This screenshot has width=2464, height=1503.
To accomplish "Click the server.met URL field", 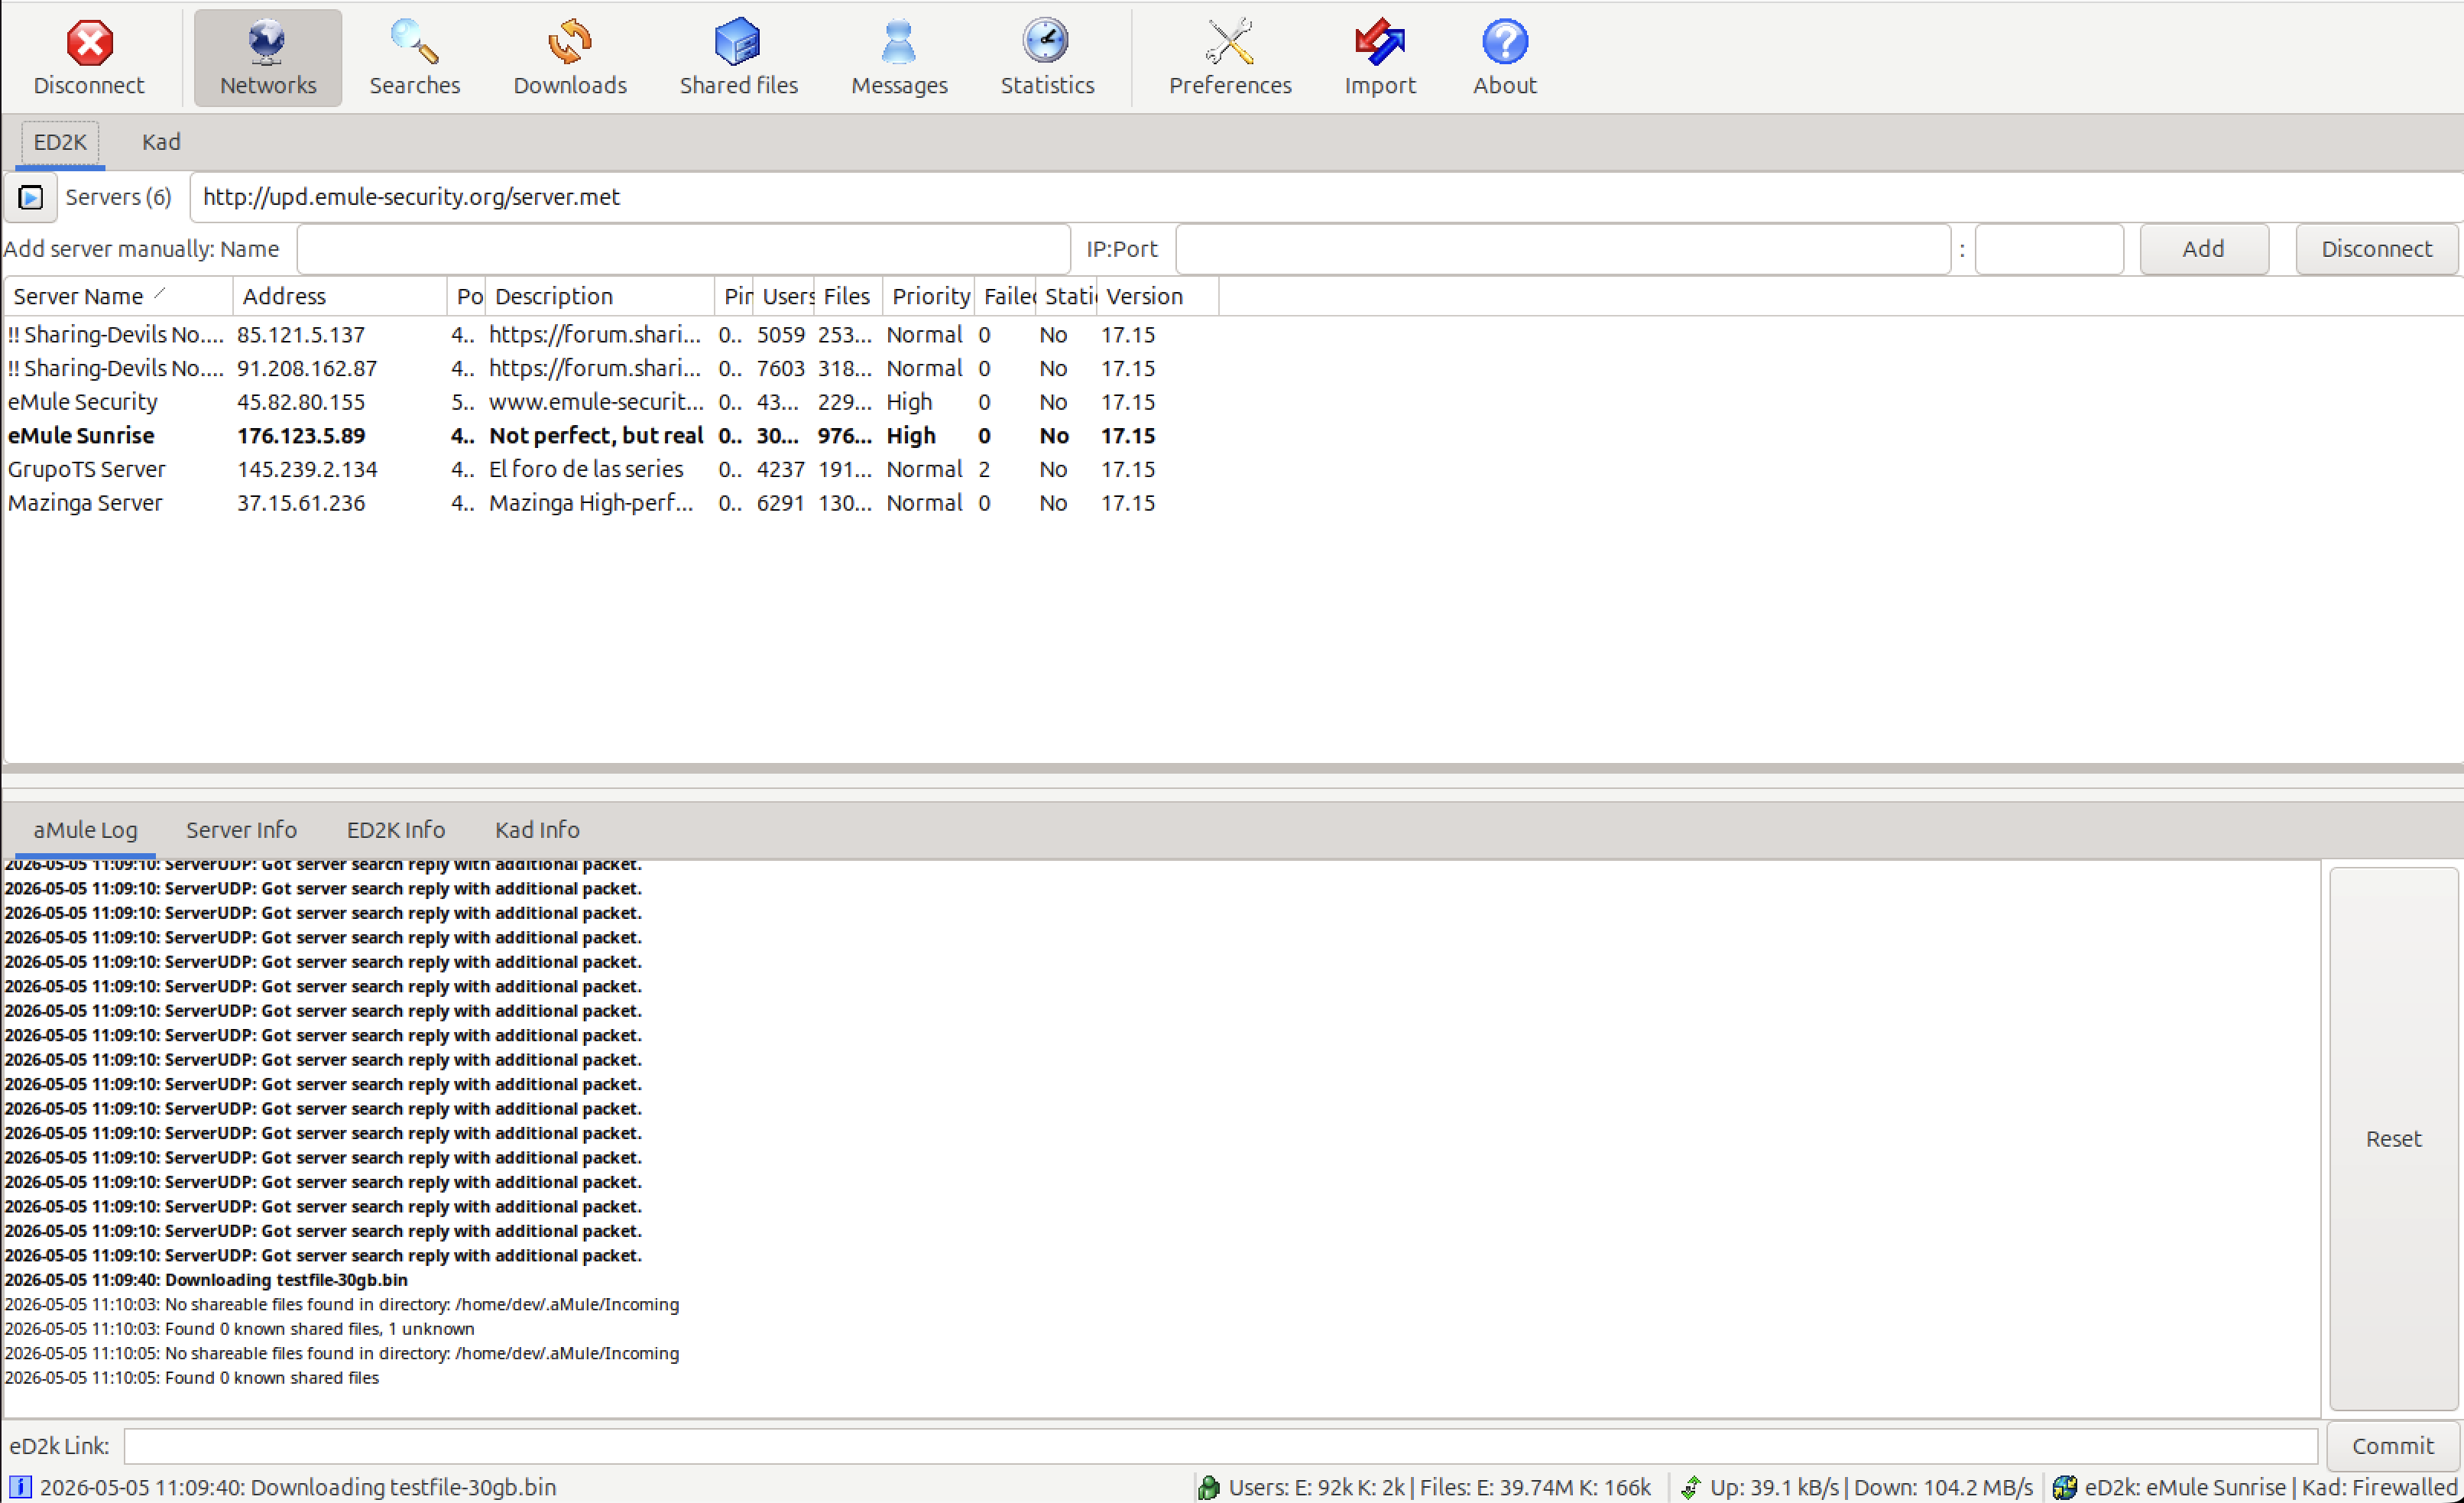I will [x=1325, y=197].
